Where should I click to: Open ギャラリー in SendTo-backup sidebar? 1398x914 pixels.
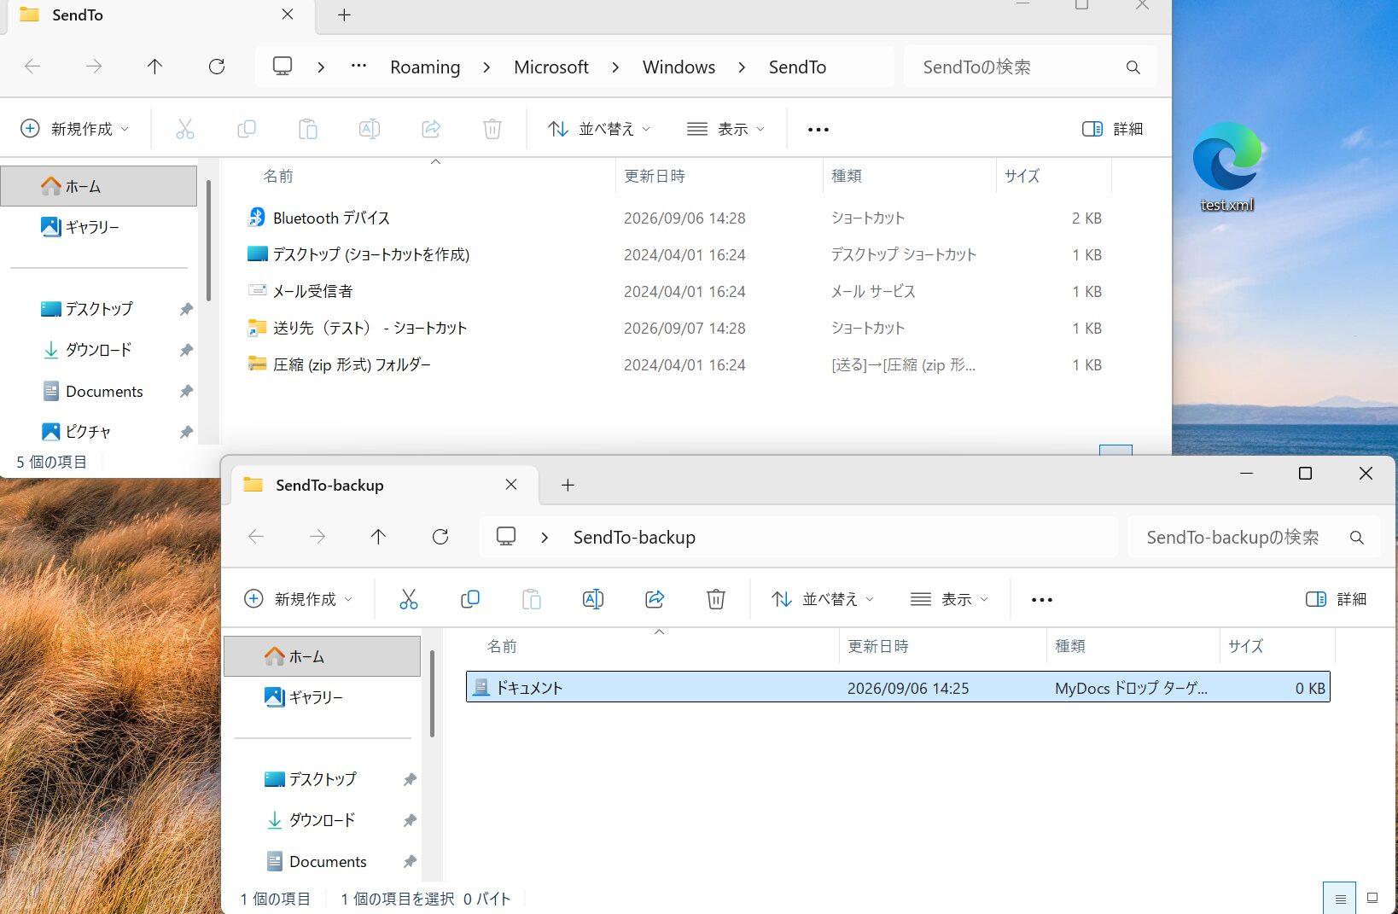(x=322, y=697)
